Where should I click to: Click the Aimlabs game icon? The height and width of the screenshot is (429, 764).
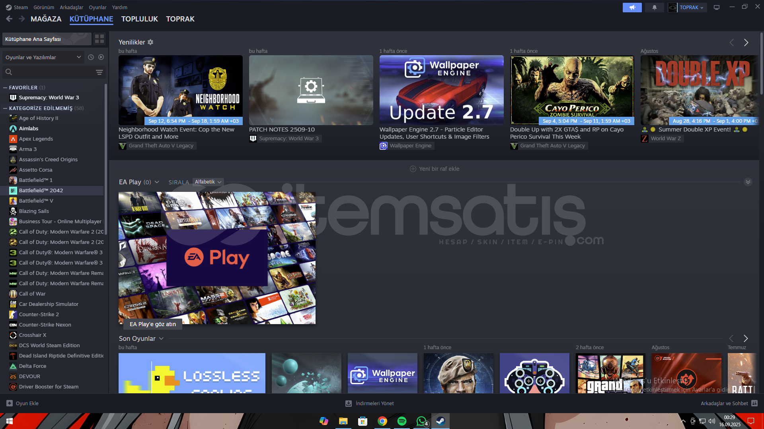tap(13, 129)
